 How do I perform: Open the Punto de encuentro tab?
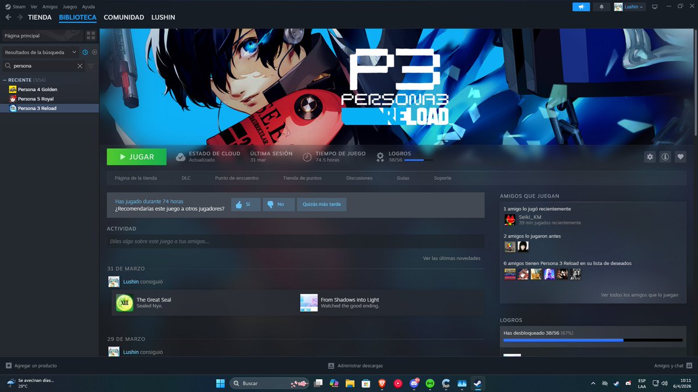point(237,178)
